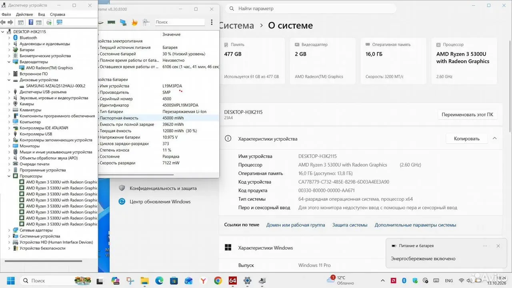Screen dimensions: 512x288
Task: Select Биометрические устройства in device tree
Action: click(x=45, y=56)
